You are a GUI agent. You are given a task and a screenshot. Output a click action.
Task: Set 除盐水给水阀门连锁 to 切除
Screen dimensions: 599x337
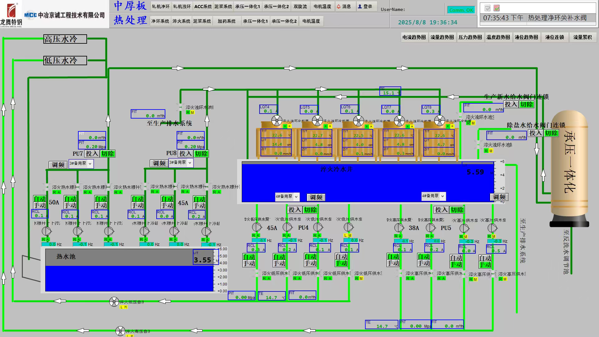tap(551, 133)
